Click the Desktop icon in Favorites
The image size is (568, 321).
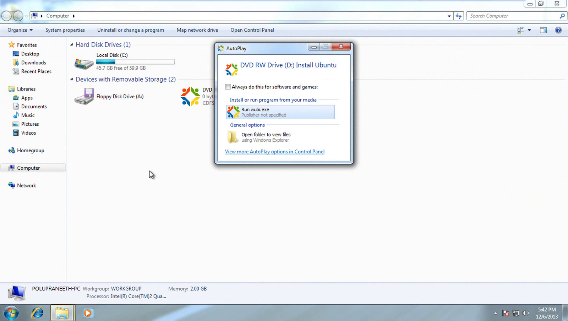pos(16,54)
